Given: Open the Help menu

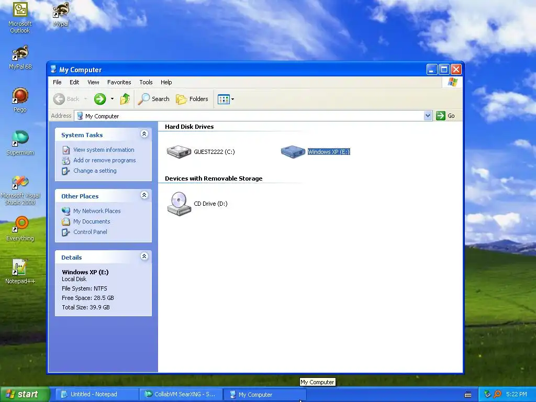Looking at the screenshot, I should click(166, 82).
